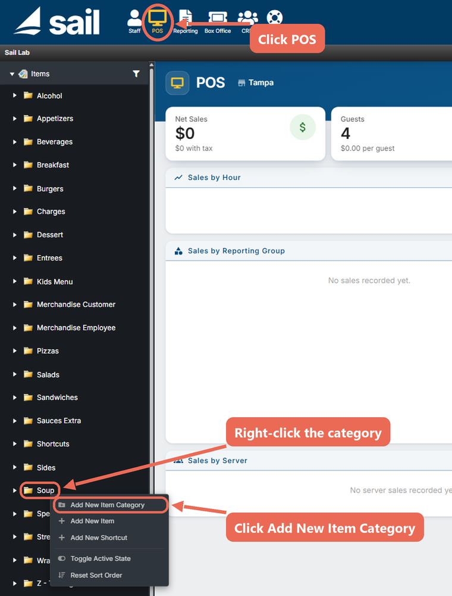Expand the Appetizers category arrow
Image resolution: width=452 pixels, height=596 pixels.
pos(15,119)
